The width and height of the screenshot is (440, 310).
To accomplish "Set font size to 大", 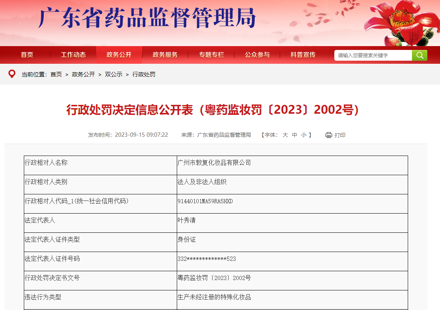I will pos(285,135).
